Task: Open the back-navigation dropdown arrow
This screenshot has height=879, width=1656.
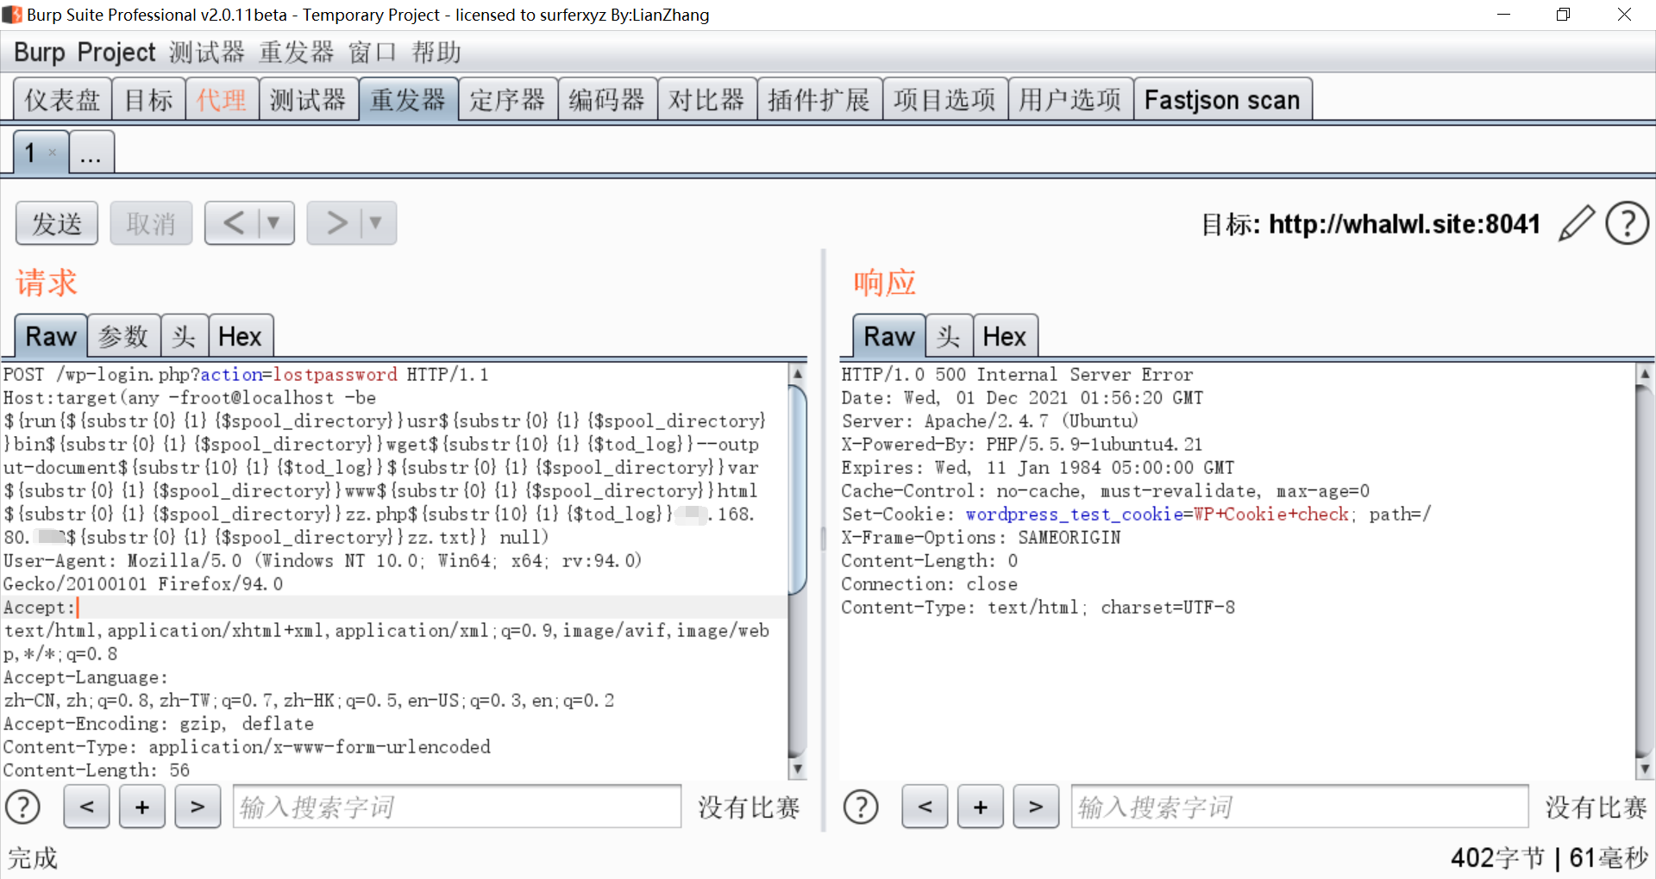Action: (274, 223)
